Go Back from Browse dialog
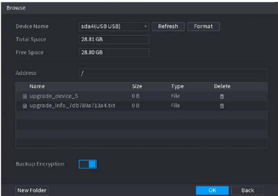This screenshot has height=196, width=278. coord(248,190)
